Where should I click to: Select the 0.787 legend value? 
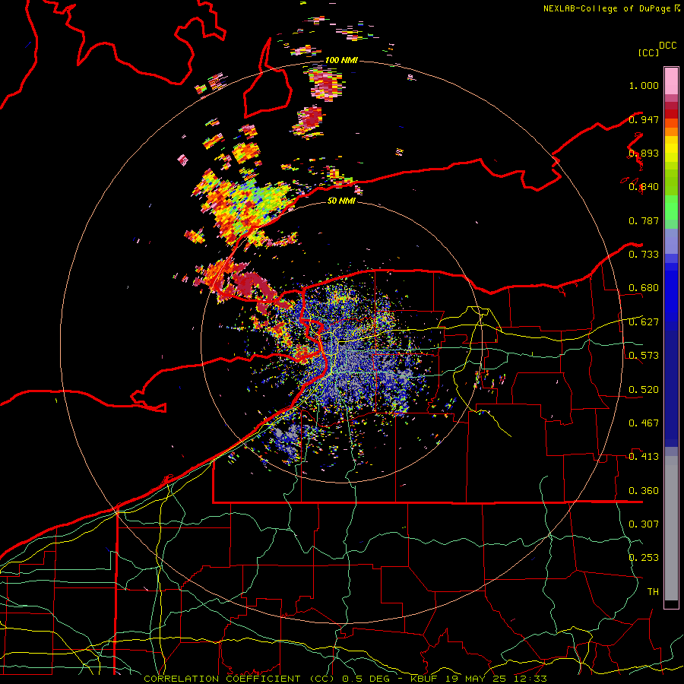pos(644,220)
